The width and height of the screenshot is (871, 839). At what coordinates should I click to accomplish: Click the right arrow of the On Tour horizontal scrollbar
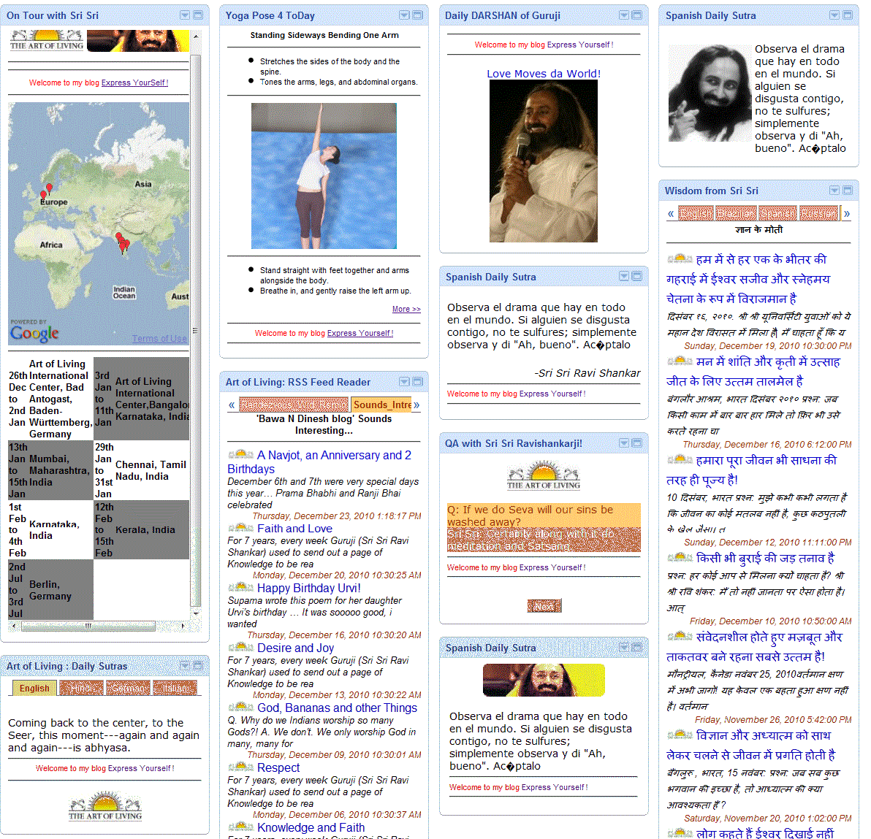[183, 626]
